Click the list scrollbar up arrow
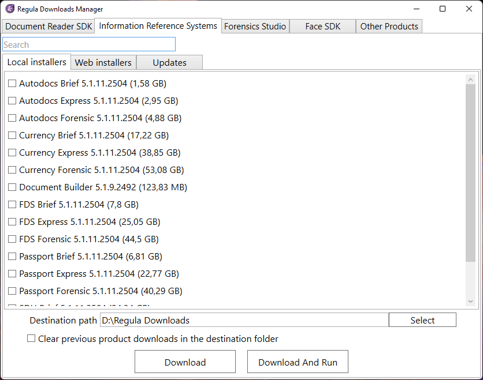Viewport: 483px width, 380px height. pos(470,80)
